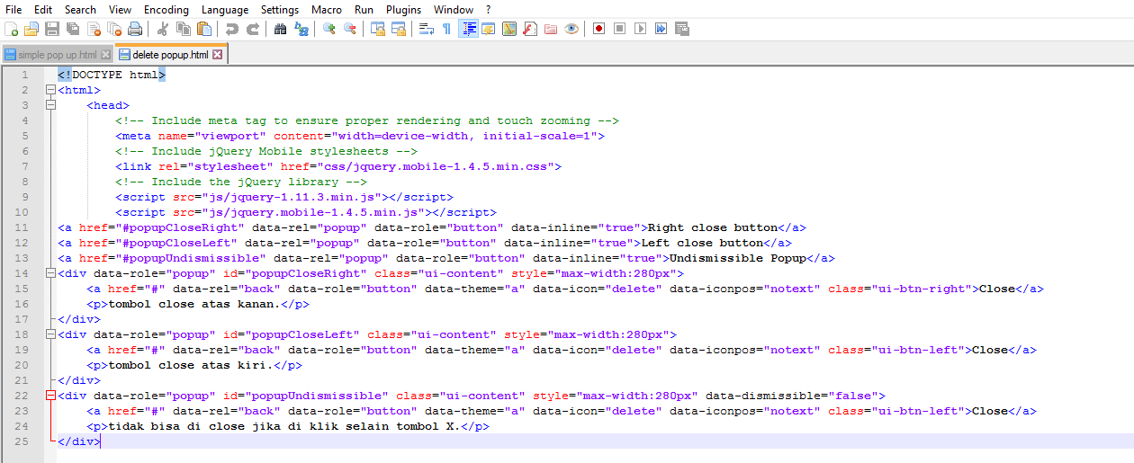Switch to the simple pop up.html tab
The image size is (1134, 463).
pos(58,55)
